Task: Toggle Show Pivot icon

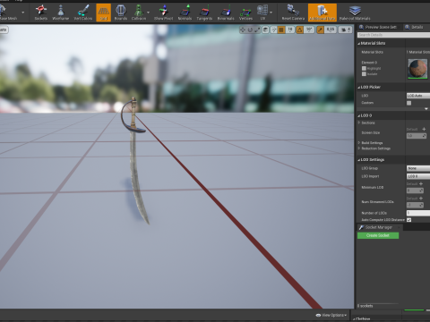Action: click(x=163, y=13)
